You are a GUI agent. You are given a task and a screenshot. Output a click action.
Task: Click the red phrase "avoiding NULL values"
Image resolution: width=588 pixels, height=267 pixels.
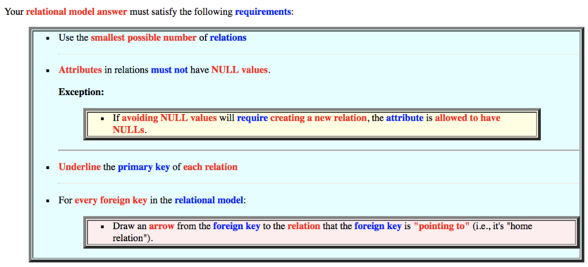coord(169,118)
